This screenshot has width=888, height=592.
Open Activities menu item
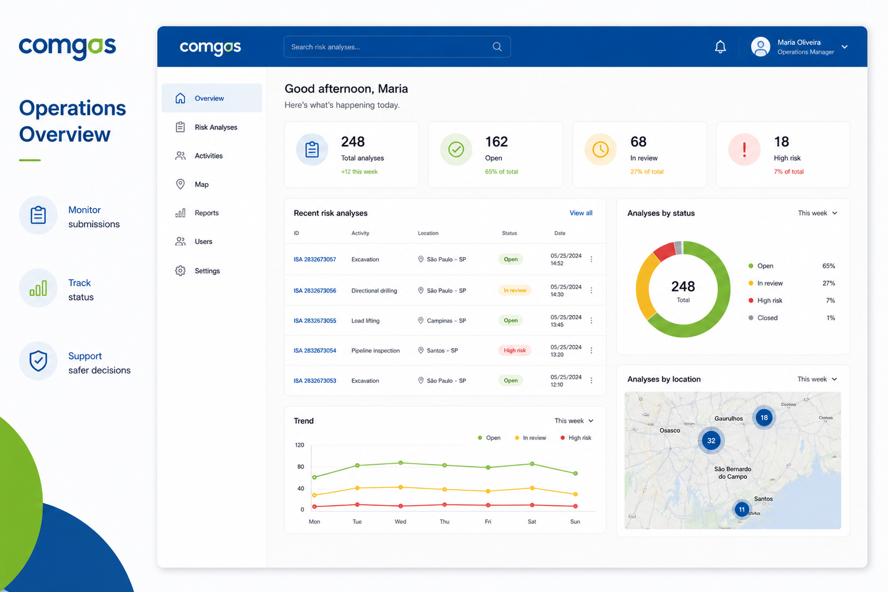click(x=212, y=156)
